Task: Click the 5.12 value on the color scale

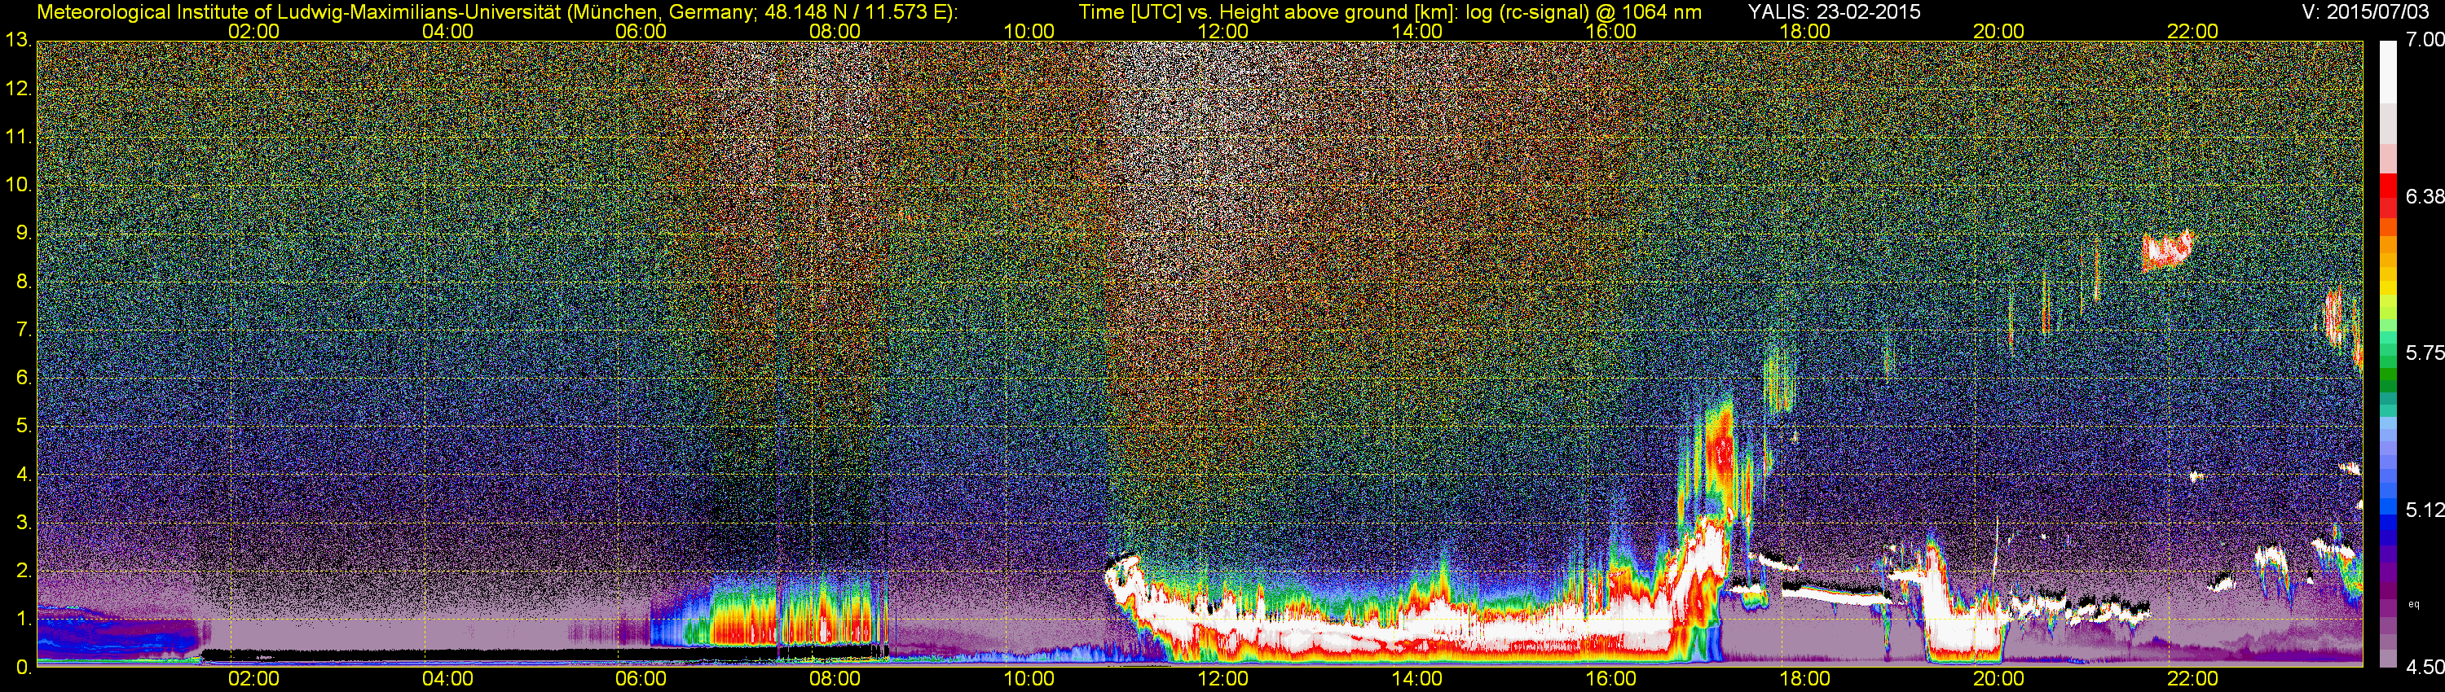Action: [x=2425, y=511]
